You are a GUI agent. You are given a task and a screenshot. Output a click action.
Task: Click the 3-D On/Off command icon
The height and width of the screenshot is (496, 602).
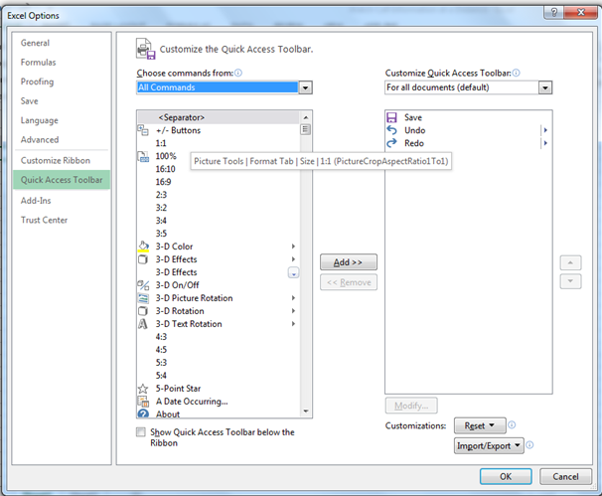tap(143, 285)
